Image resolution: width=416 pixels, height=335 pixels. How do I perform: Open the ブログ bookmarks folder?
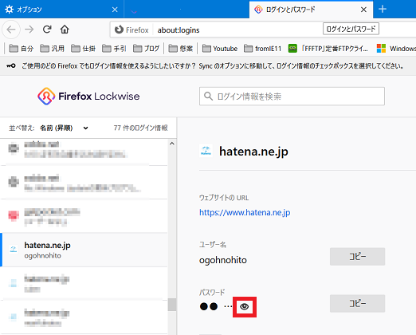tap(146, 49)
